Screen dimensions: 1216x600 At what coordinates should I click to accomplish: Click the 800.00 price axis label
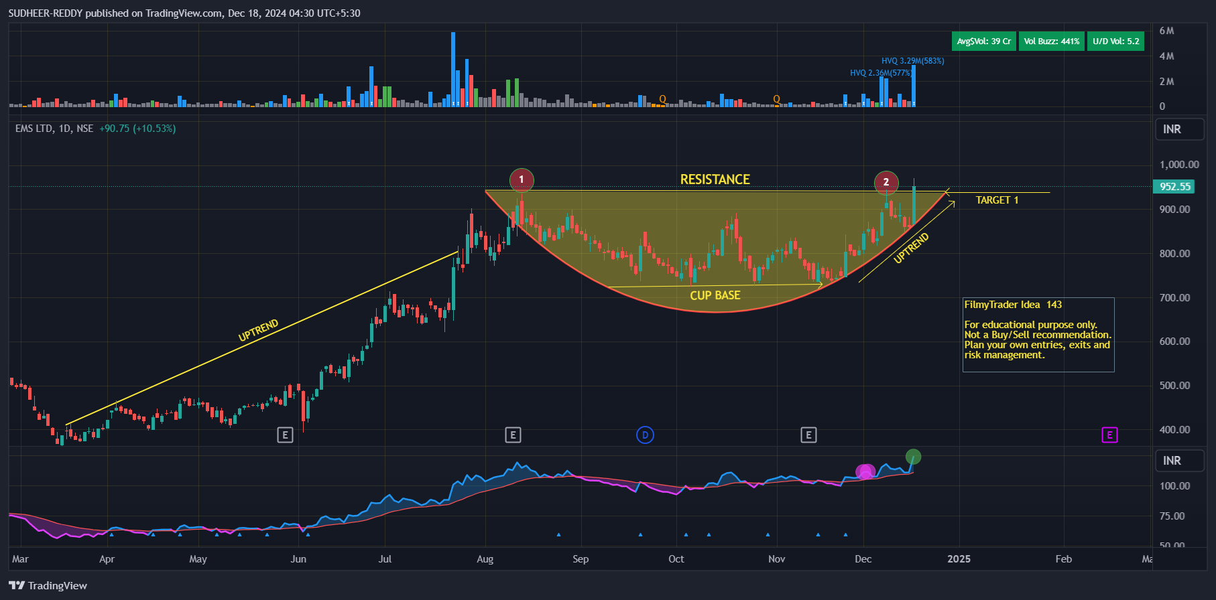point(1175,254)
